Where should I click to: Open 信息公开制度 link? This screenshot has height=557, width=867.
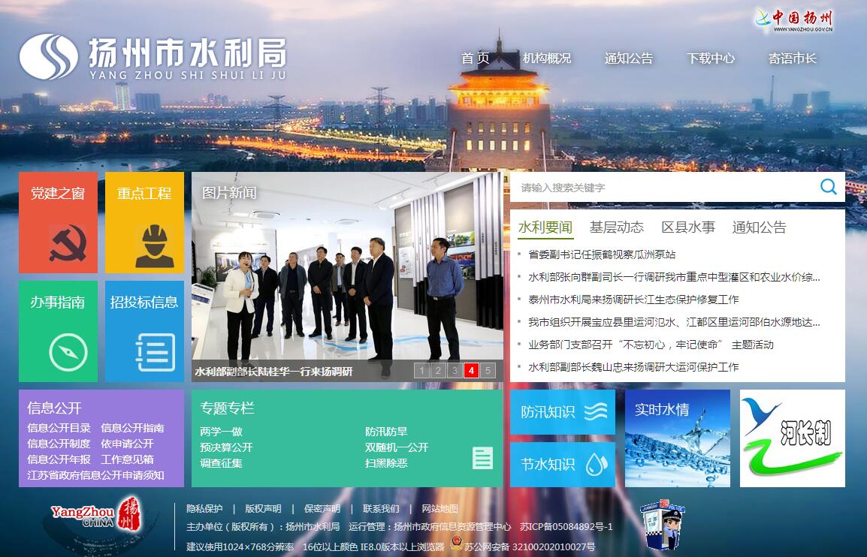click(59, 443)
